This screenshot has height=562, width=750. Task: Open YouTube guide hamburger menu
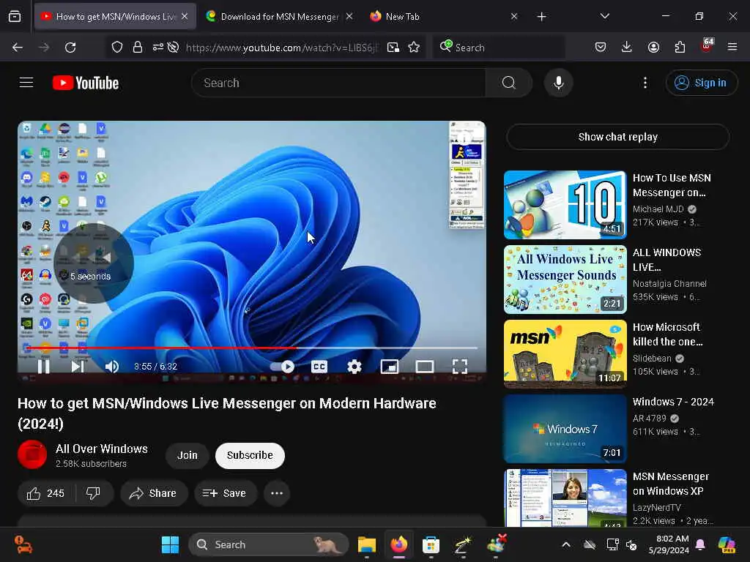coord(26,83)
